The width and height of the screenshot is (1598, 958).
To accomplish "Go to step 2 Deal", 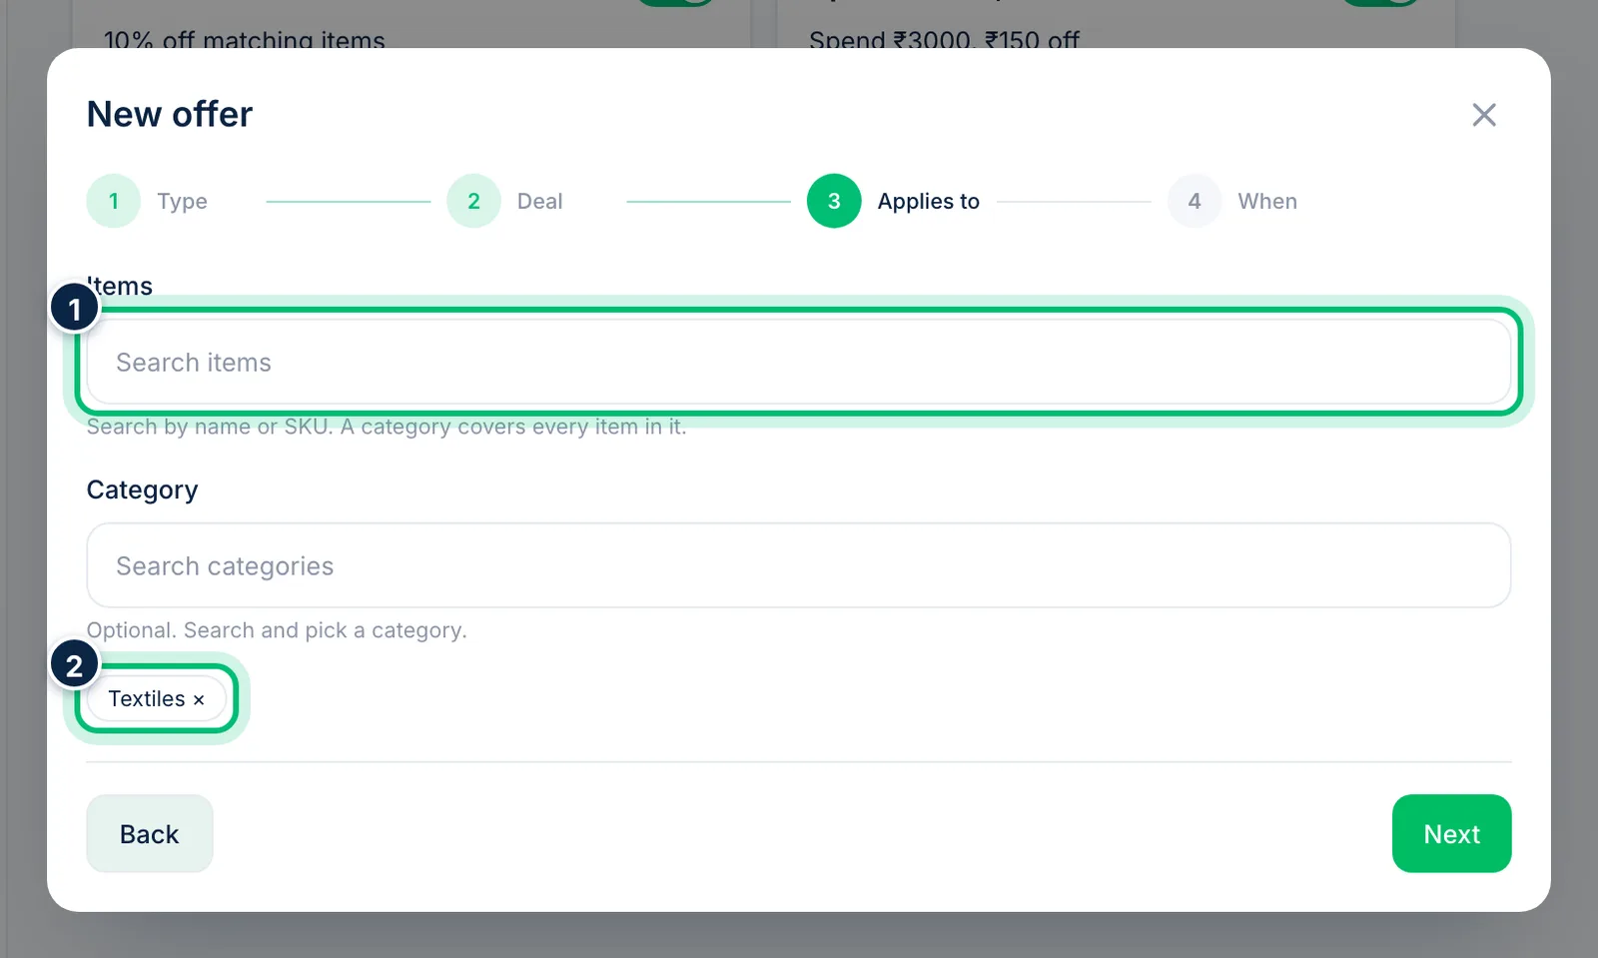I will [x=505, y=201].
